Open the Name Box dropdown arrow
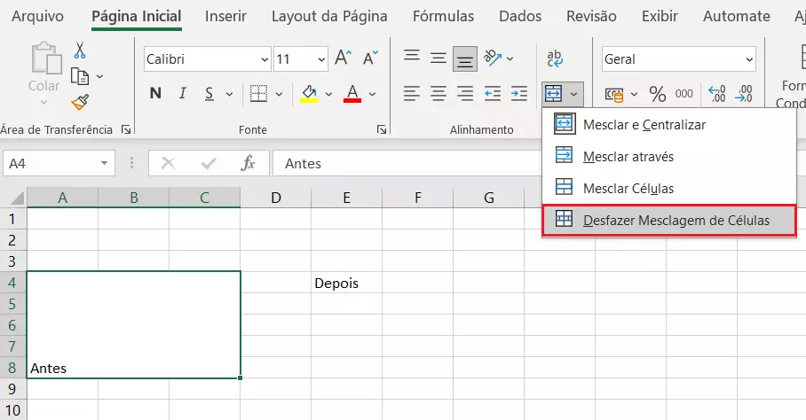This screenshot has width=806, height=420. (104, 163)
